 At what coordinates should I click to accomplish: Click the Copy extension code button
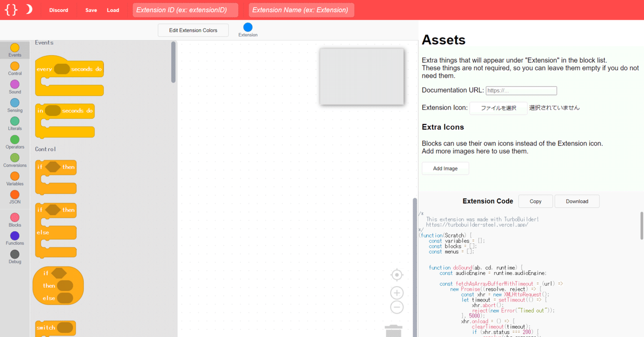536,201
